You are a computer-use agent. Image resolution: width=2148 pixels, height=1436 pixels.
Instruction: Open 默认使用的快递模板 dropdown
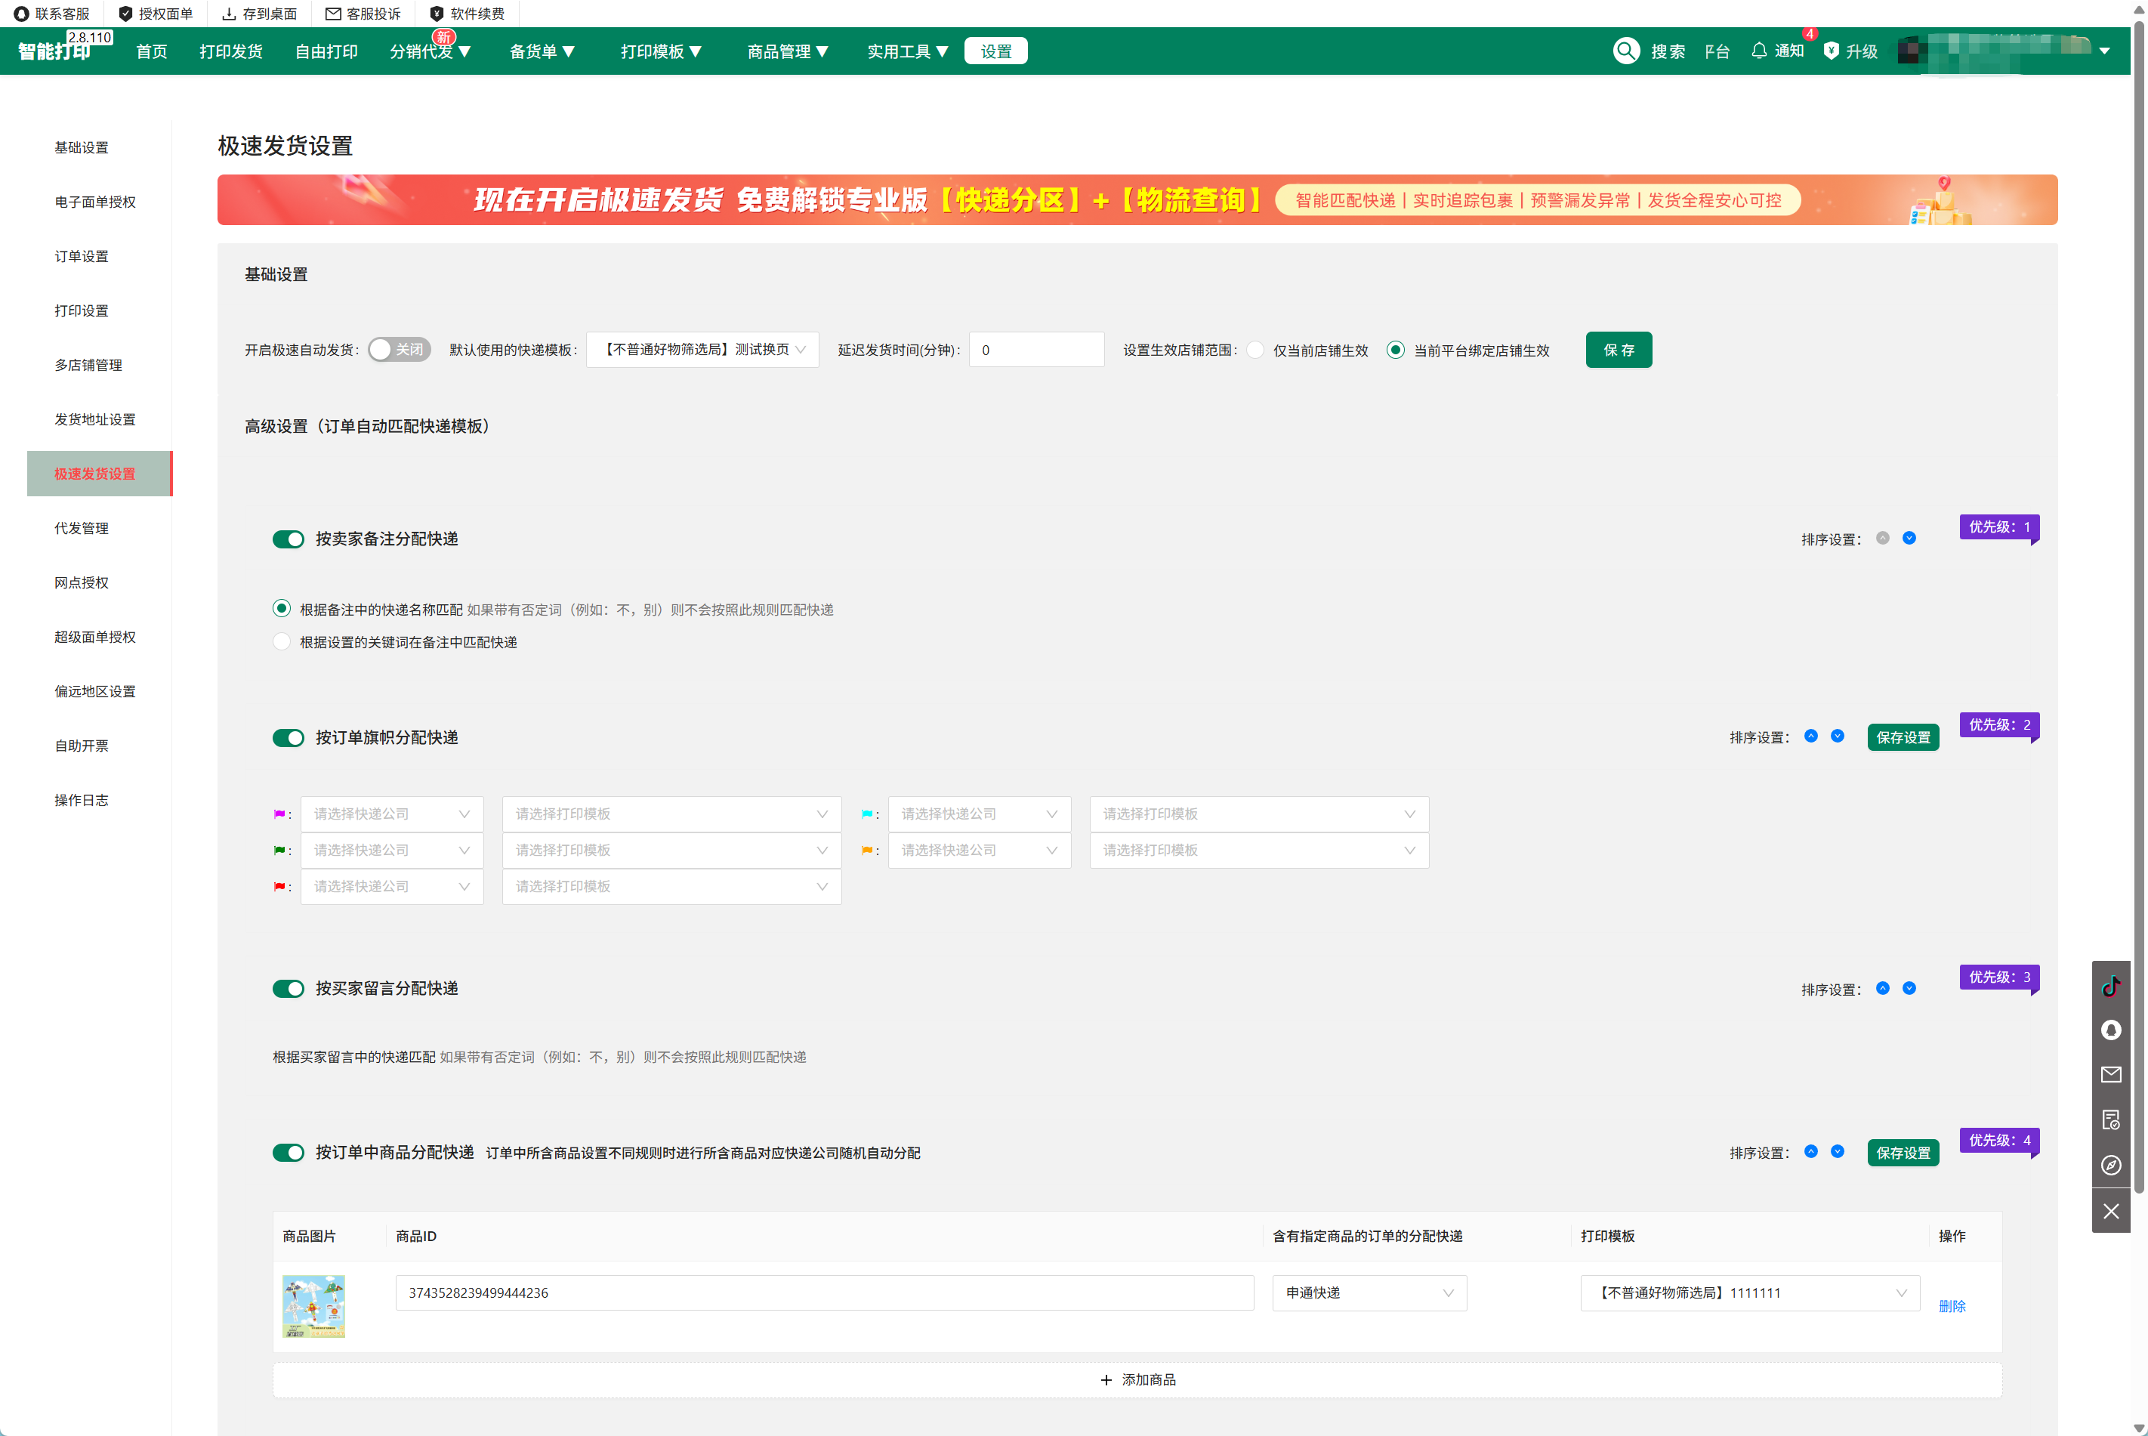[x=702, y=350]
